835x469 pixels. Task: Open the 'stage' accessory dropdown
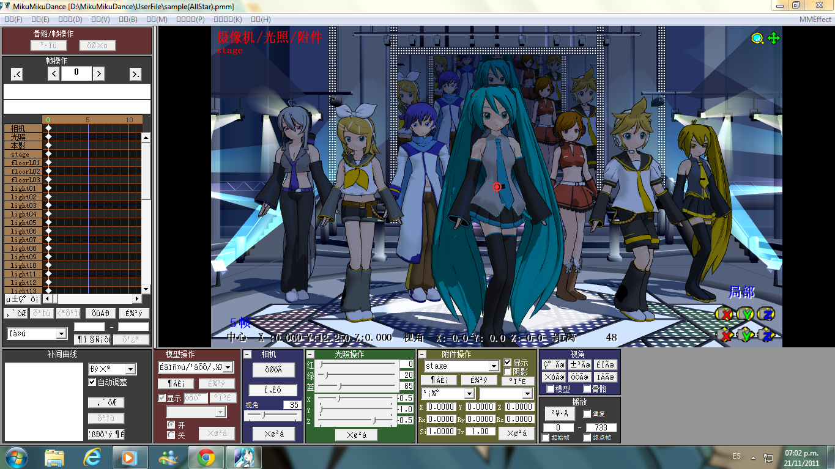461,366
